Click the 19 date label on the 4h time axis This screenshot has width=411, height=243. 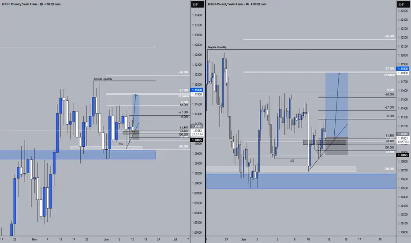(380, 239)
